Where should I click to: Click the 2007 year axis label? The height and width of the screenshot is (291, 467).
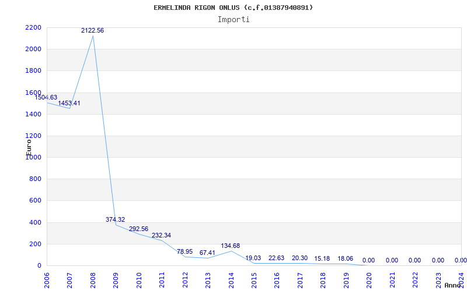[69, 280]
